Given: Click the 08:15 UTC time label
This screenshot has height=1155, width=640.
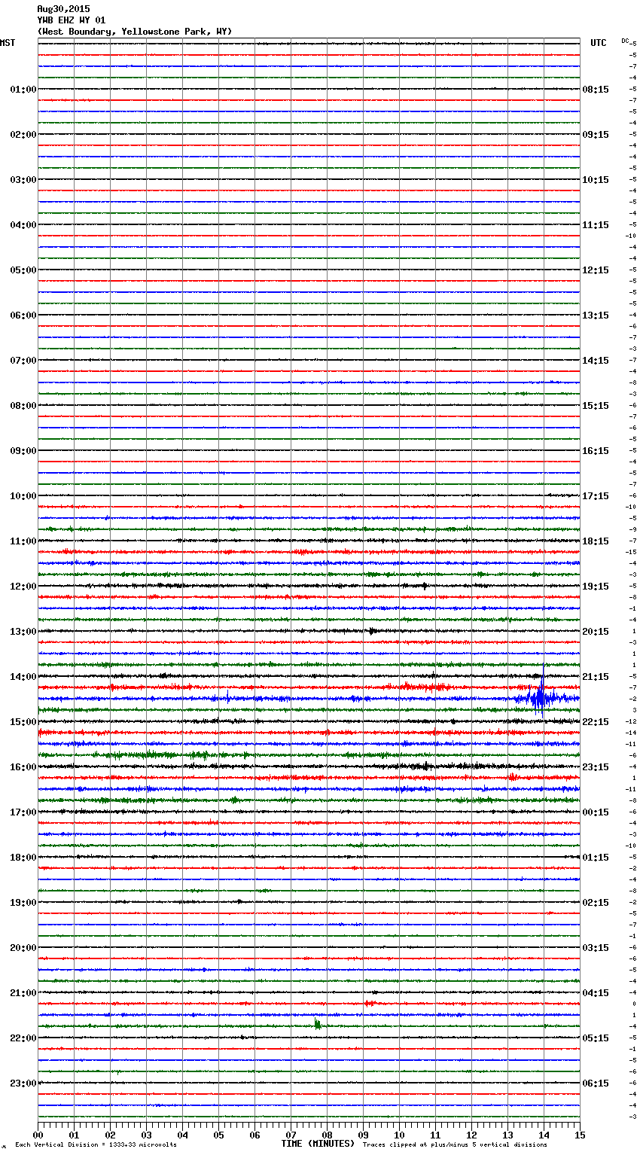Looking at the screenshot, I should coord(596,90).
